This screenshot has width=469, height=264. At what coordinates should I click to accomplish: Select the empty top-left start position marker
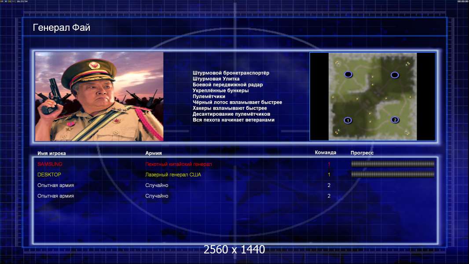tap(348, 74)
